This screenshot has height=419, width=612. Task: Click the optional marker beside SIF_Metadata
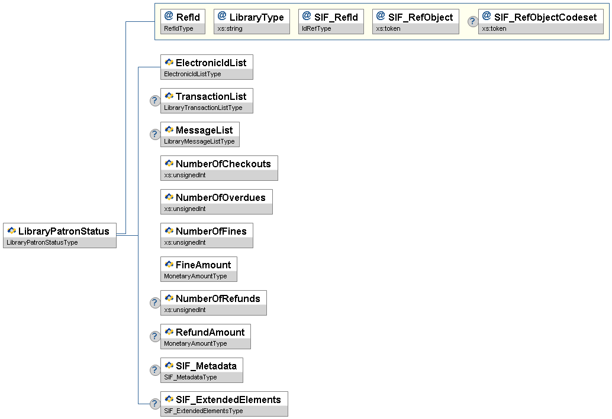coord(155,370)
